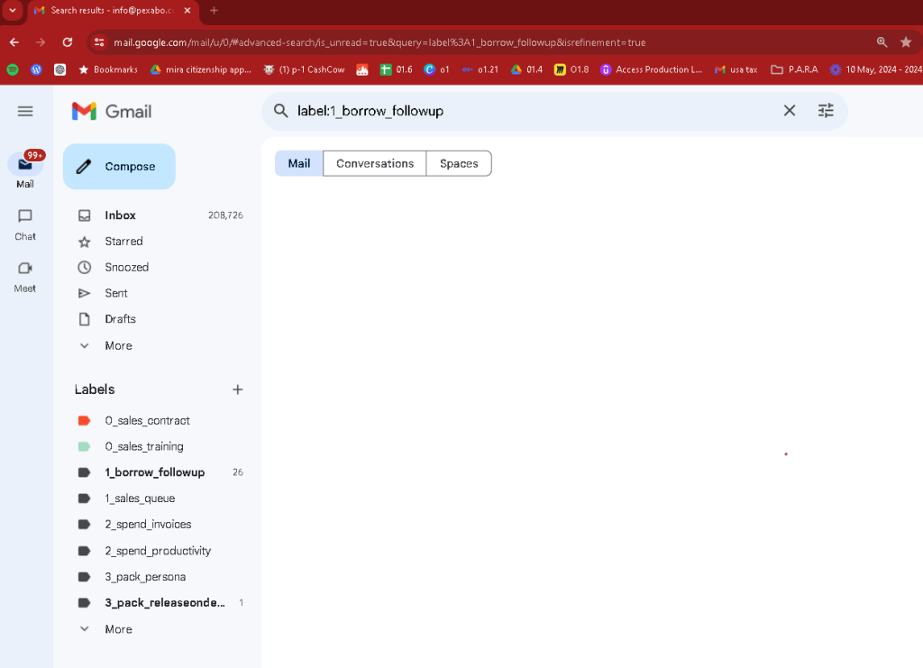Open the 01.6 bookmark
The width and height of the screenshot is (923, 668).
click(x=397, y=69)
